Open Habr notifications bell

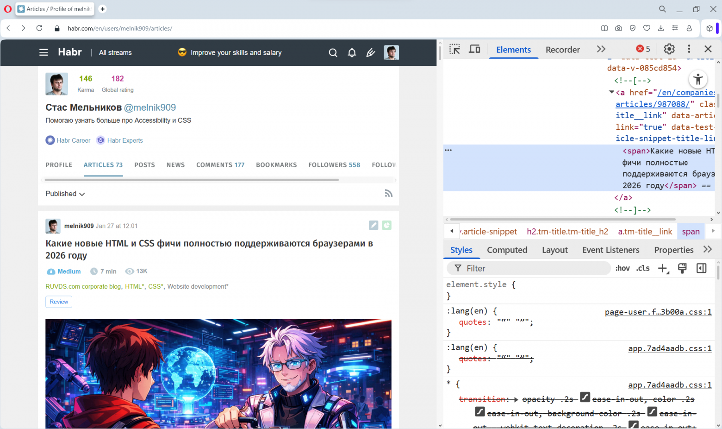[x=352, y=53]
